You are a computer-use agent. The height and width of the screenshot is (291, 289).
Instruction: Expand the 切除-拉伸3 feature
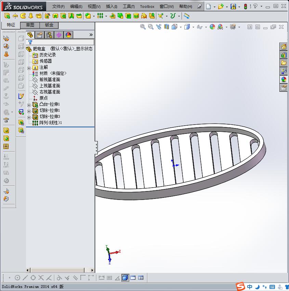point(29,117)
